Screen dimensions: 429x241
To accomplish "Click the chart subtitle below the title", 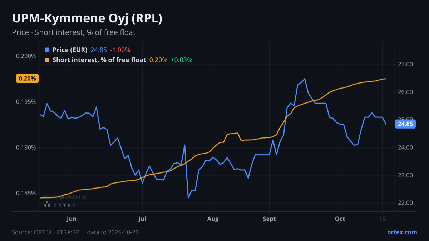I will (74, 32).
